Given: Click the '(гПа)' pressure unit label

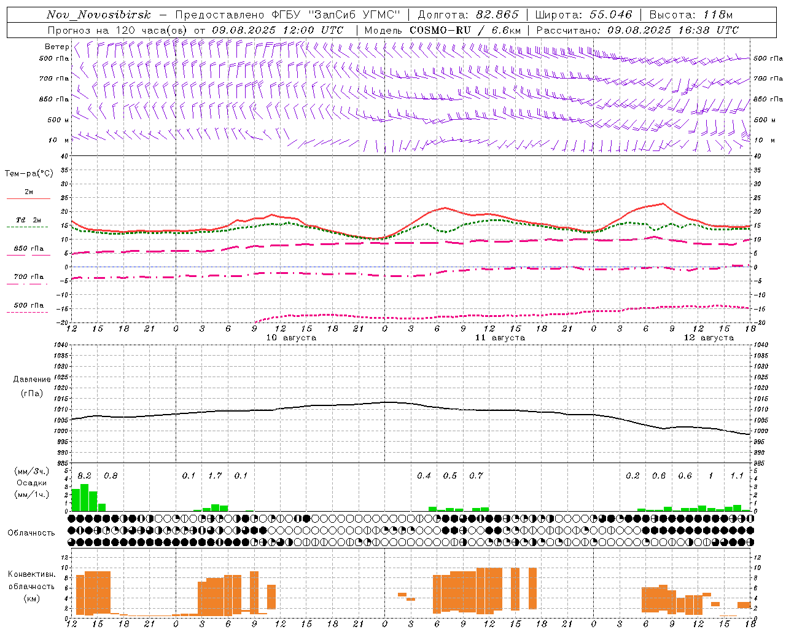Looking at the screenshot, I should pyautogui.click(x=32, y=393).
